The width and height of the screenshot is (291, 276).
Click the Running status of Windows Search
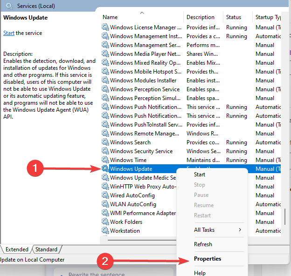[236, 142]
